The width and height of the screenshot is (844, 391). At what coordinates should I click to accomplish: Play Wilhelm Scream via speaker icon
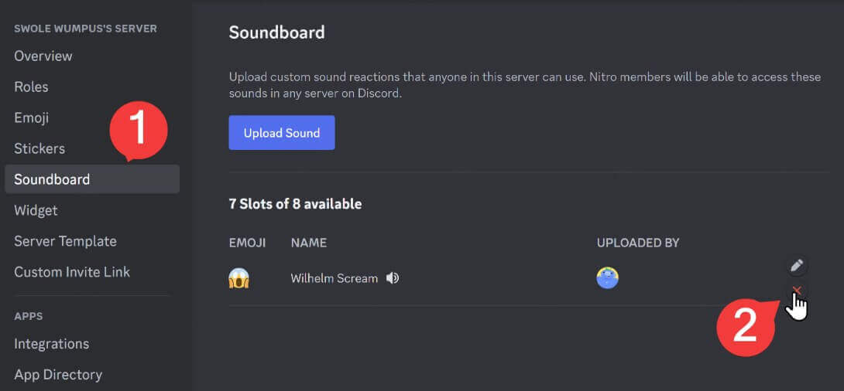(x=393, y=278)
